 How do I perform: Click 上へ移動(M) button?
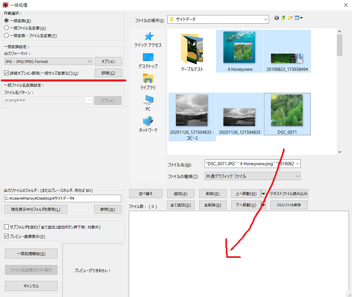246,194
